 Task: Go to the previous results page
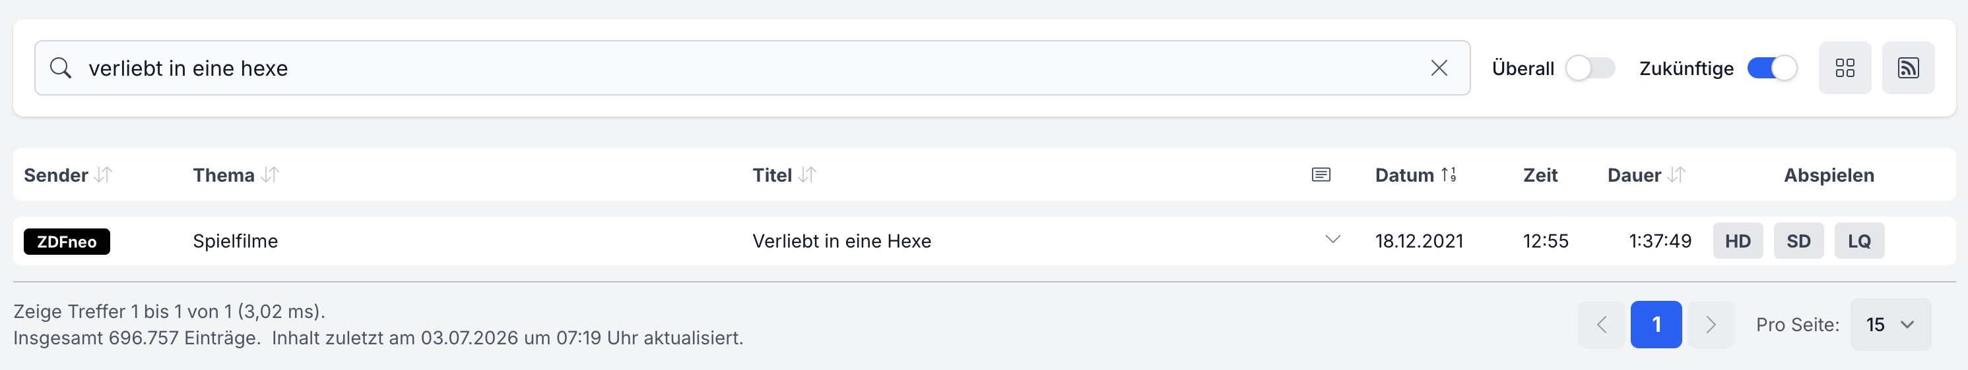coord(1601,324)
